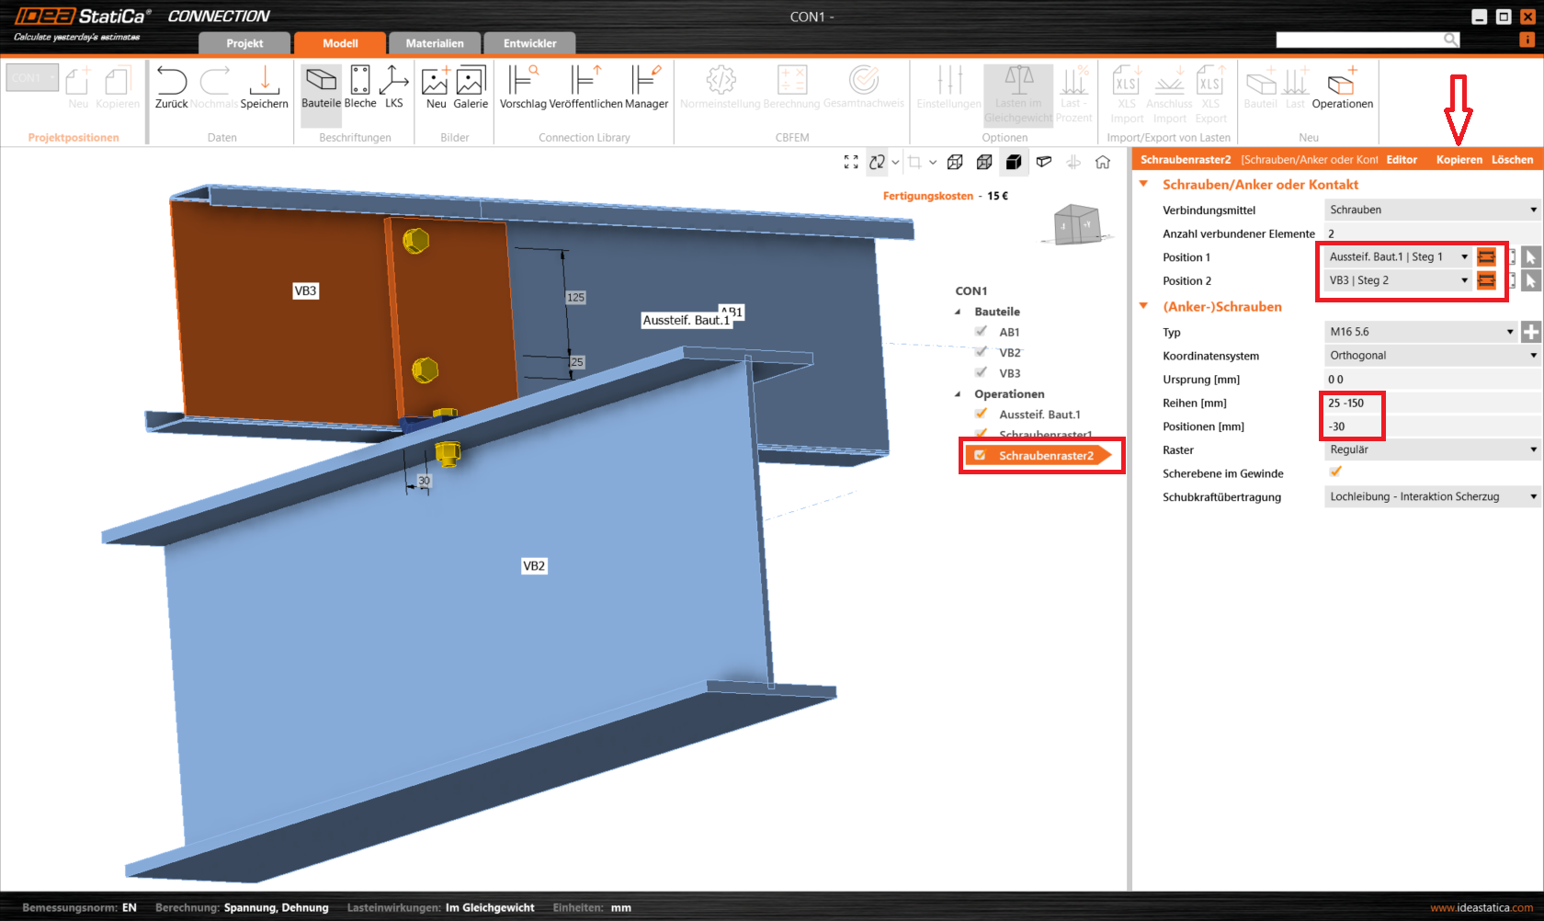The height and width of the screenshot is (921, 1544).
Task: Open the Verbindungsmittel dropdown
Action: [x=1432, y=210]
